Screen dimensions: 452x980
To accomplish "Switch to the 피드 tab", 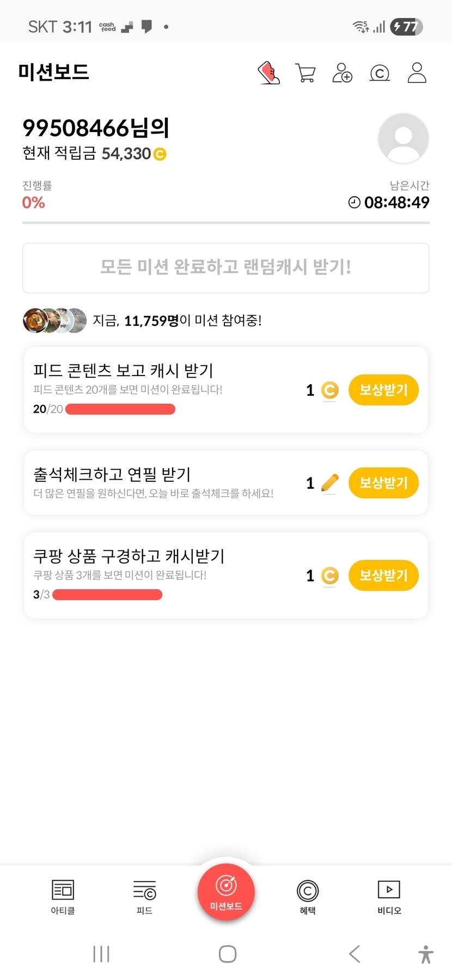I will click(144, 897).
